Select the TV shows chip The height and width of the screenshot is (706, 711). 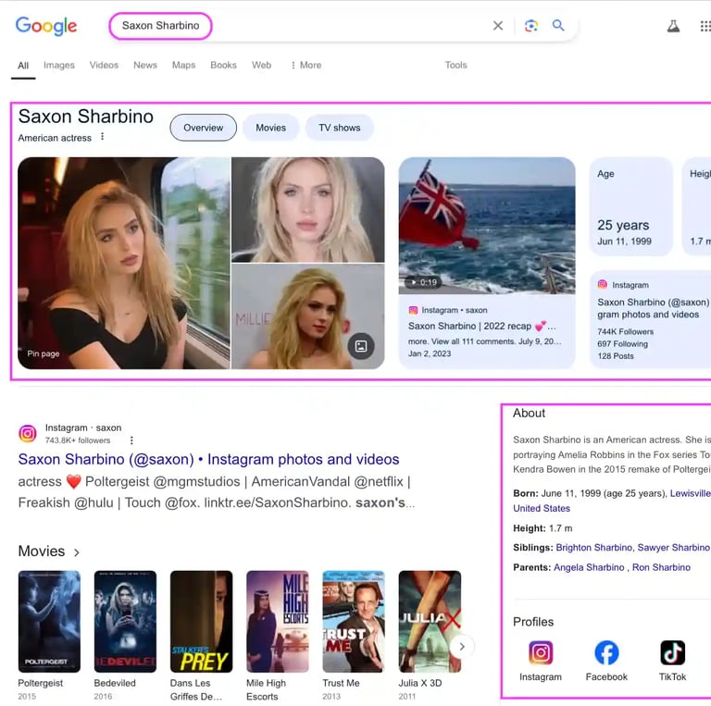[339, 128]
